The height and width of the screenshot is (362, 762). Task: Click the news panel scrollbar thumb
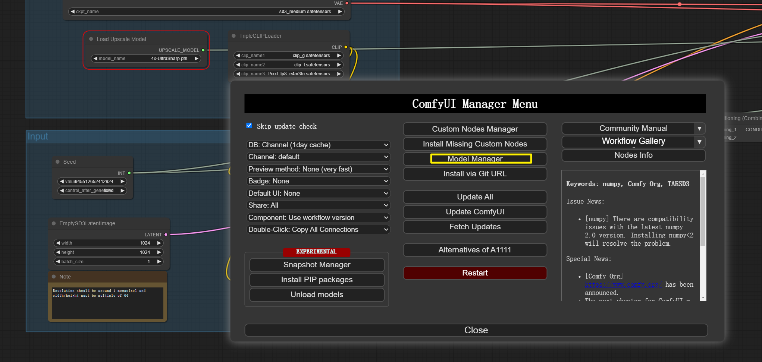703,211
